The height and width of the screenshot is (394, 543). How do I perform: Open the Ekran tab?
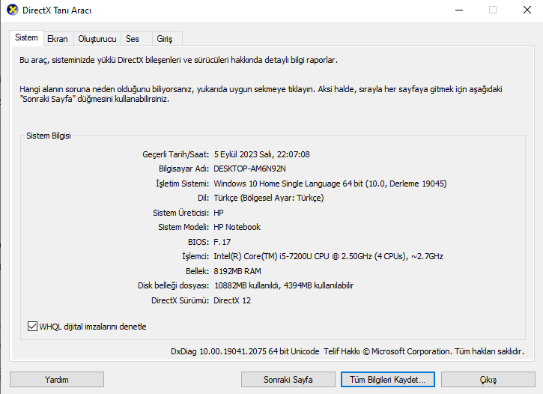click(58, 39)
